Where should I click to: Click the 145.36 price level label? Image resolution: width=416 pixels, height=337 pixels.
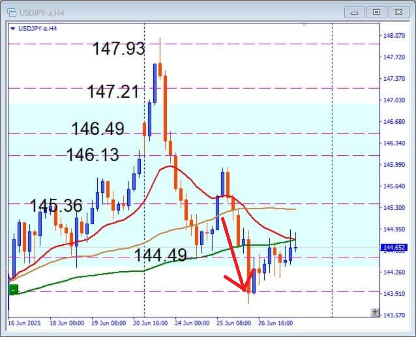pyautogui.click(x=56, y=205)
